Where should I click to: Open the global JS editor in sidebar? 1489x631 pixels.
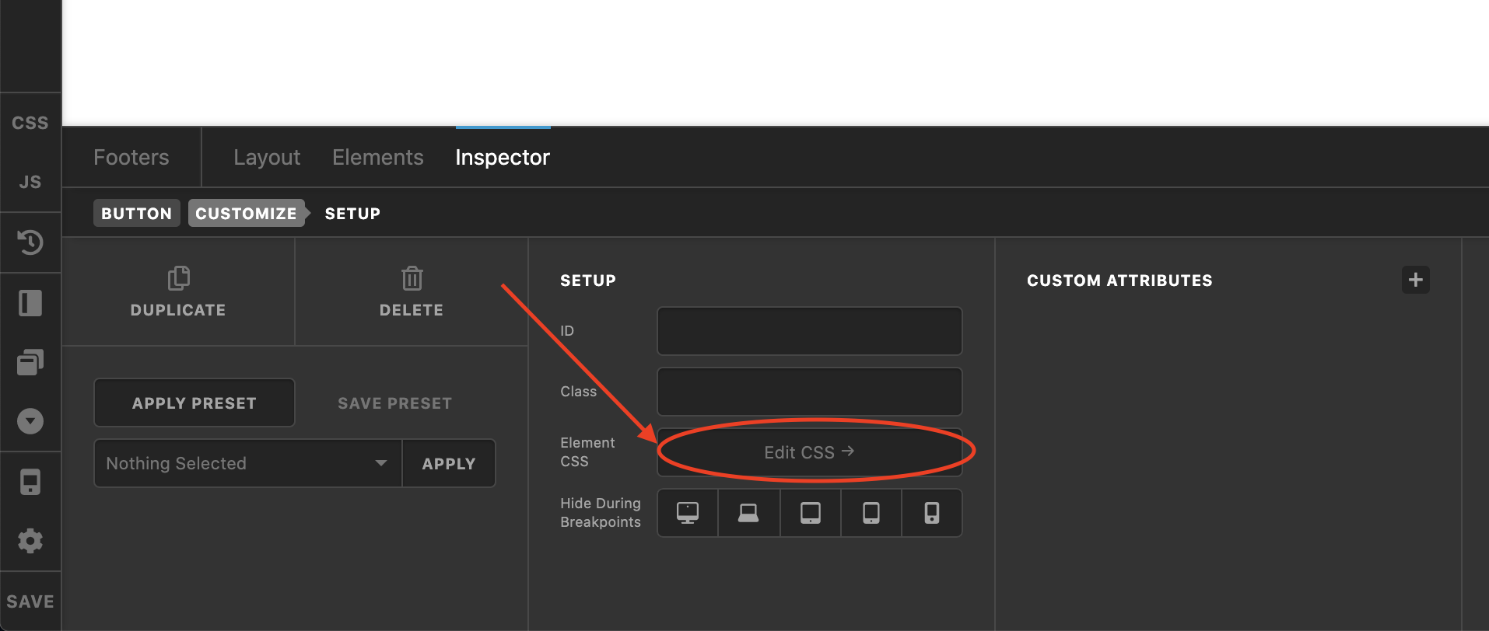point(30,182)
